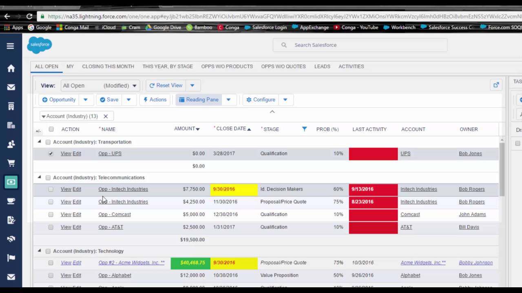Click the search magnifier icon

click(x=284, y=45)
